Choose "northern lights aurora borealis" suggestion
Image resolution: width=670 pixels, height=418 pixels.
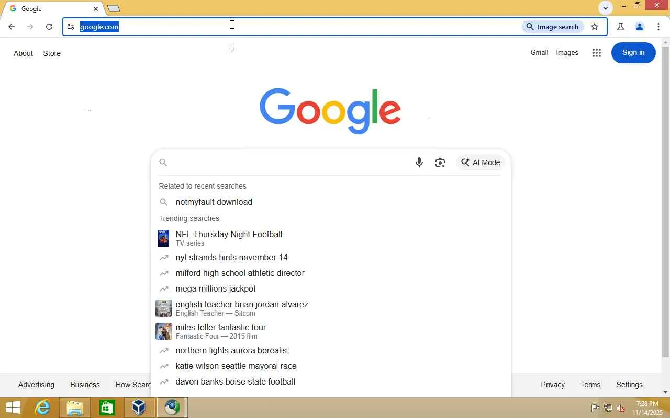(330, 351)
